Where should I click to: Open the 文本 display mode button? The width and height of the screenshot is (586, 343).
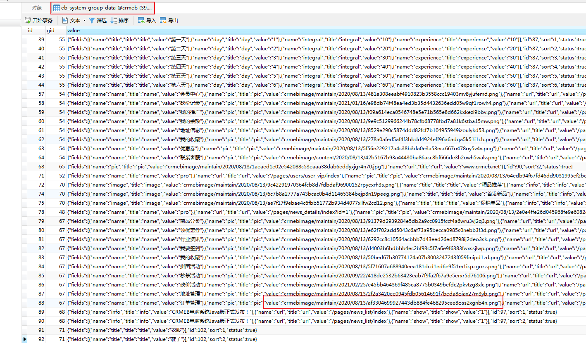[x=71, y=20]
